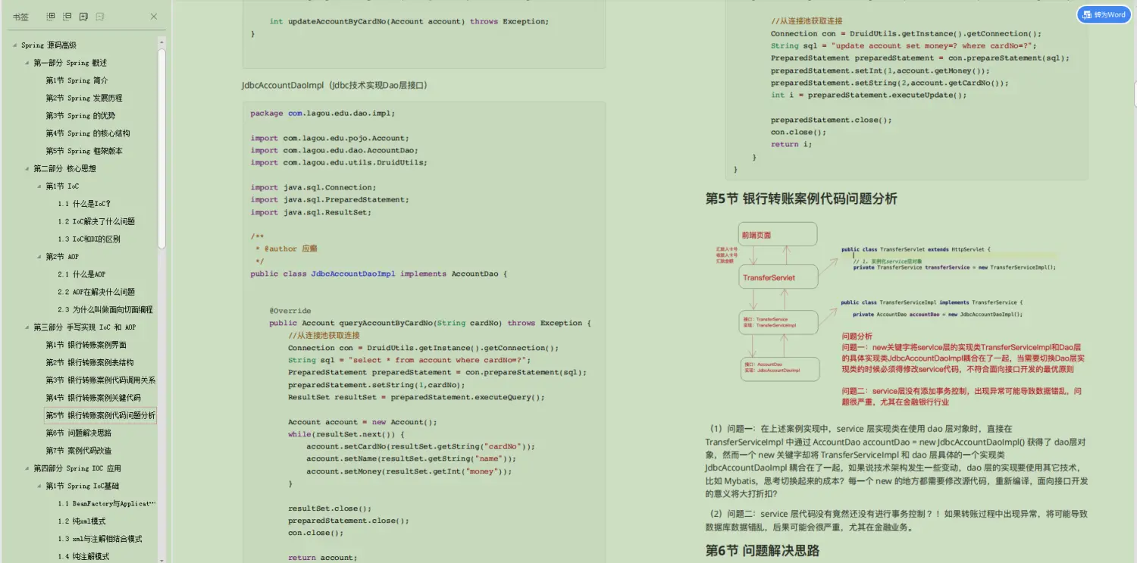Viewport: 1137px width, 563px height.
Task: Select the 第四部分 Spring IOC 应用 label
Action: (77, 468)
